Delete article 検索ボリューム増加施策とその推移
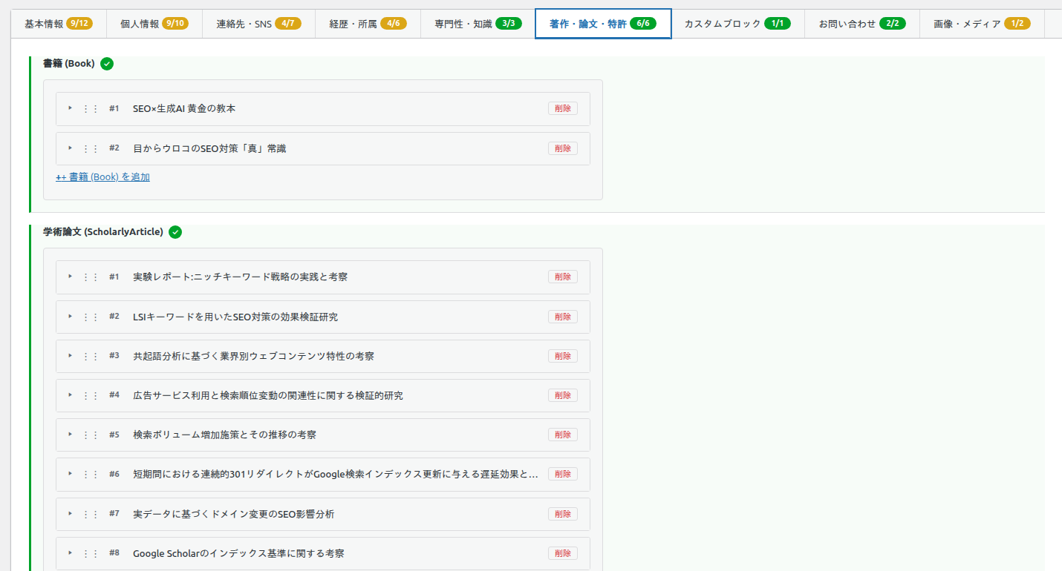This screenshot has width=1062, height=571. coord(563,435)
